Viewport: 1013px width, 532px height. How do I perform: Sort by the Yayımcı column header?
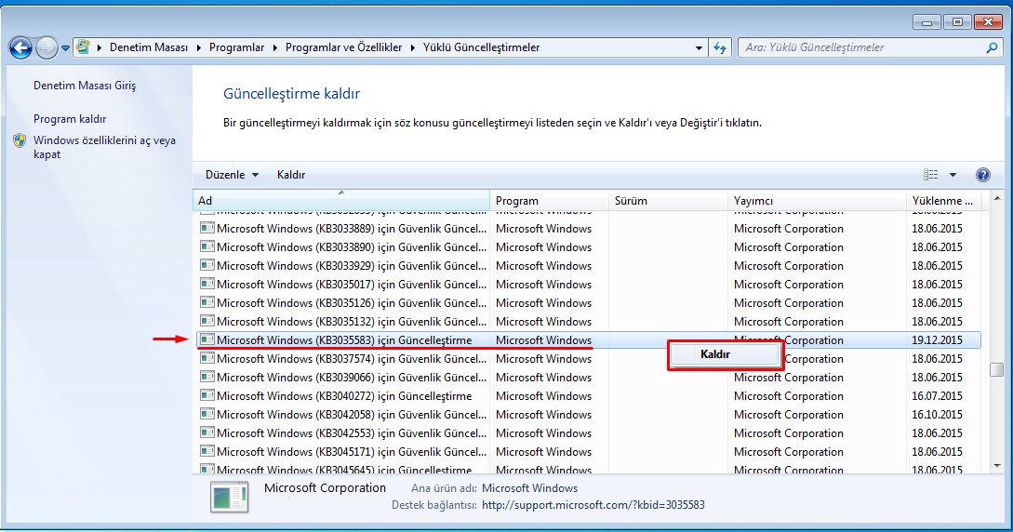(753, 201)
